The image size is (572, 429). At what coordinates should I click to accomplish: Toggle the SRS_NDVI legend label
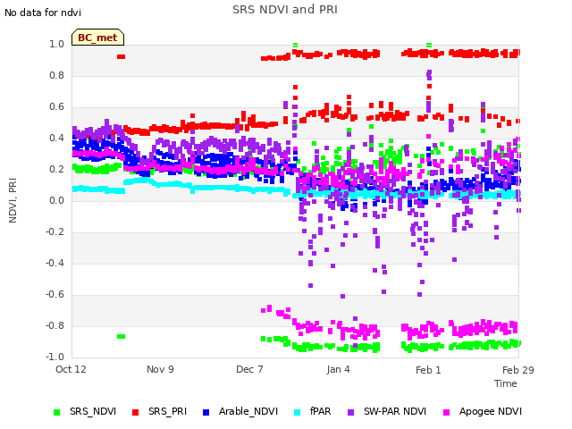point(93,411)
